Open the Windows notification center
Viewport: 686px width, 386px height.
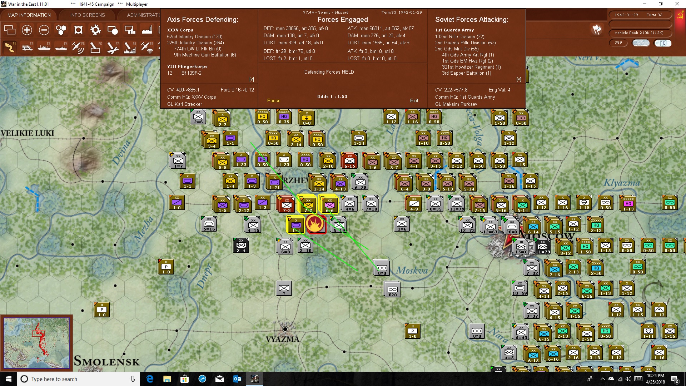coord(675,379)
